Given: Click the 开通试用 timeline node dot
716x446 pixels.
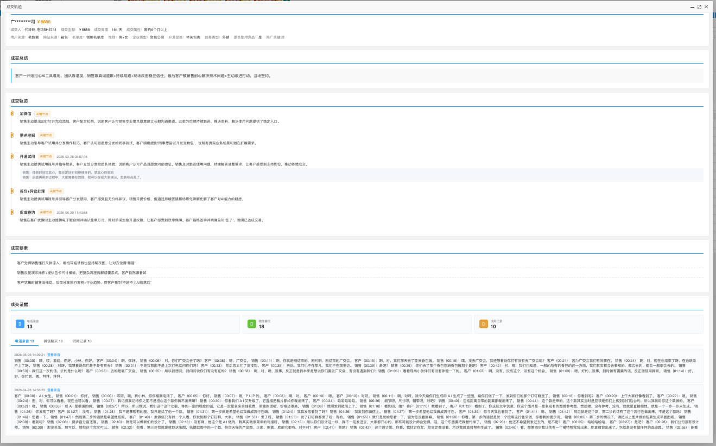Looking at the screenshot, I should click(11, 156).
